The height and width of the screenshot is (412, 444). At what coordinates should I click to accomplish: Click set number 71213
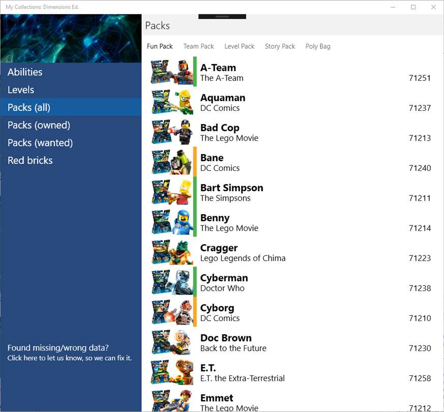point(420,138)
